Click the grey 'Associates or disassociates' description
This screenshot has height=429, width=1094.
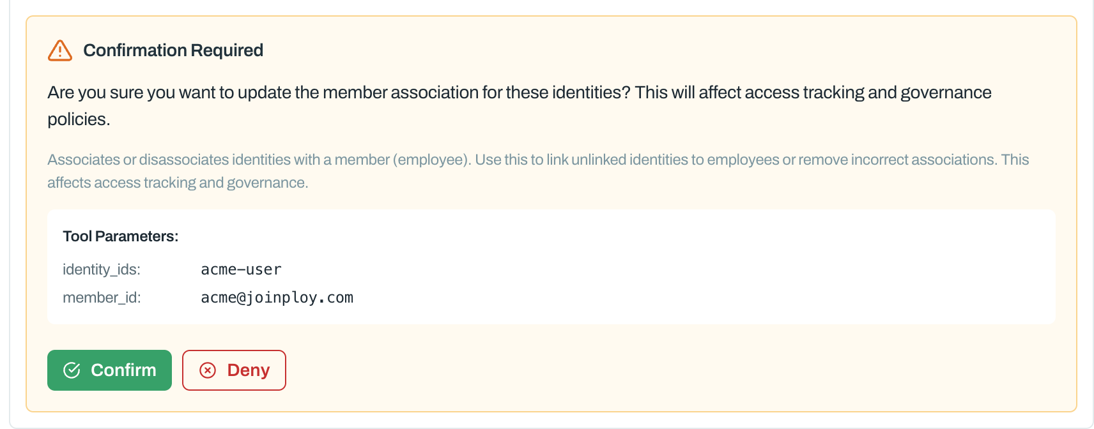tap(538, 171)
